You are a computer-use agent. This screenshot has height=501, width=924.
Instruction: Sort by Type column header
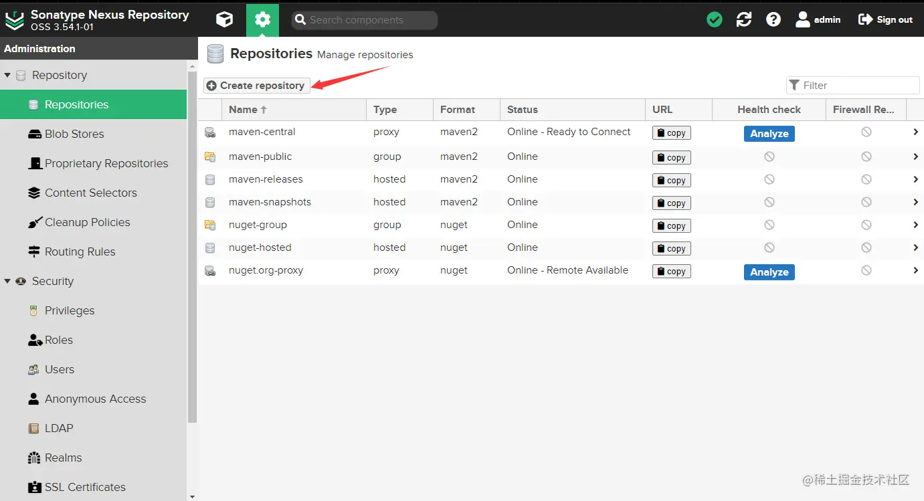pos(399,110)
